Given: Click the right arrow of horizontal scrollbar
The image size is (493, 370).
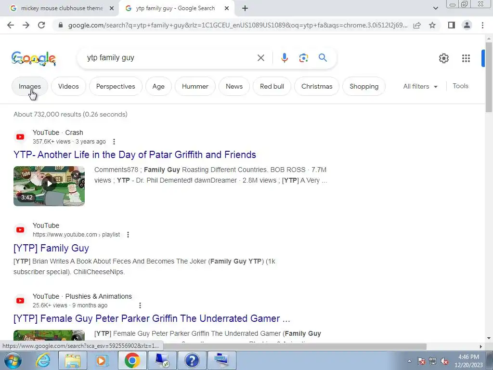Looking at the screenshot, I should 481,346.
